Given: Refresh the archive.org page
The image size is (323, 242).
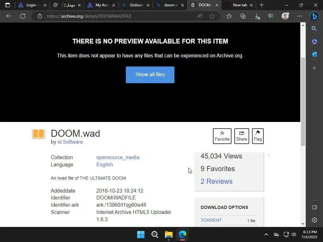Looking at the screenshot, I should 23,16.
